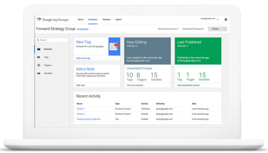This screenshot has height=153, width=268.
Task: Click the Edited by column header
Action: [x=160, y=104]
